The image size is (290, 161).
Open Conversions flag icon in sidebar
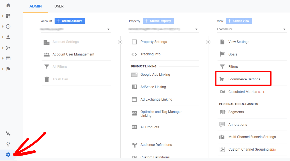pos(8,69)
